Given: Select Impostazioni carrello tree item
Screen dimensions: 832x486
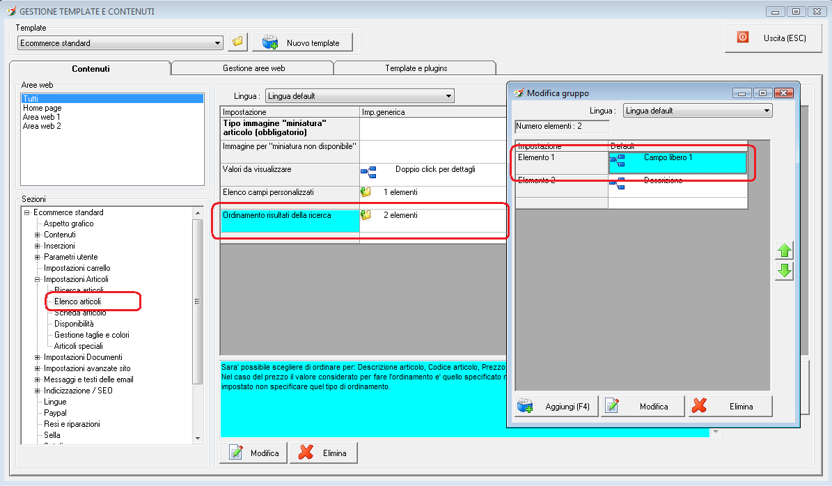Looking at the screenshot, I should pos(77,268).
